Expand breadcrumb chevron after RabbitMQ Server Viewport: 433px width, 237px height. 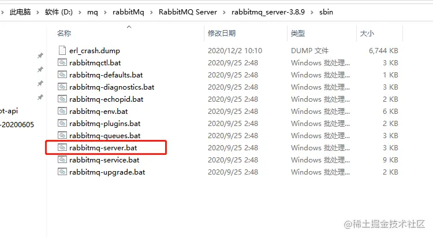click(x=224, y=13)
